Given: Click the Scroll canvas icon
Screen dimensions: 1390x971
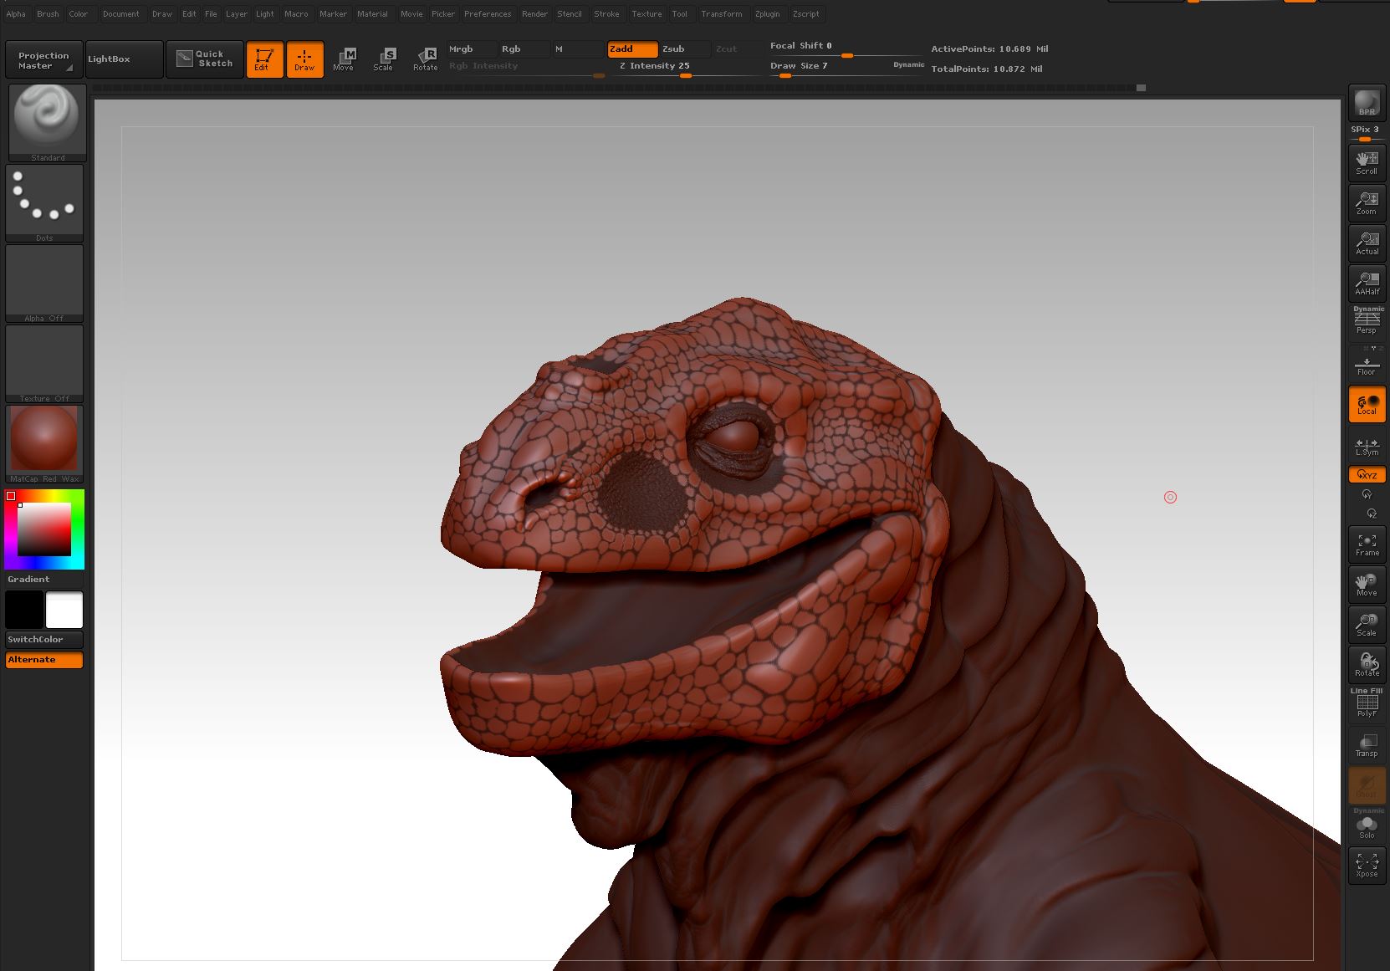Looking at the screenshot, I should [x=1367, y=162].
